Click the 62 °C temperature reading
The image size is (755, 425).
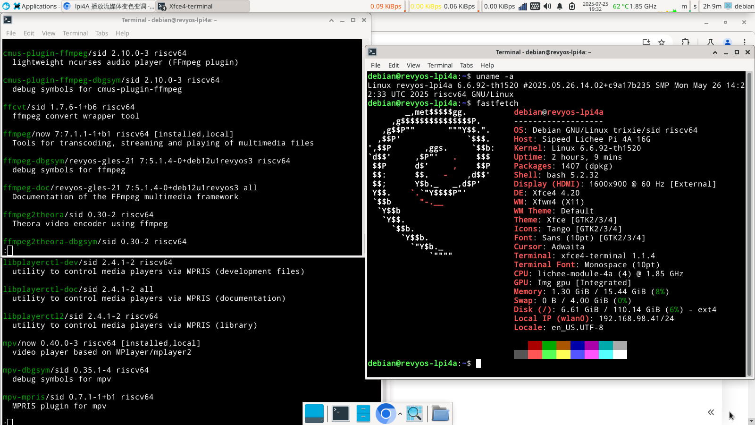[x=621, y=6]
